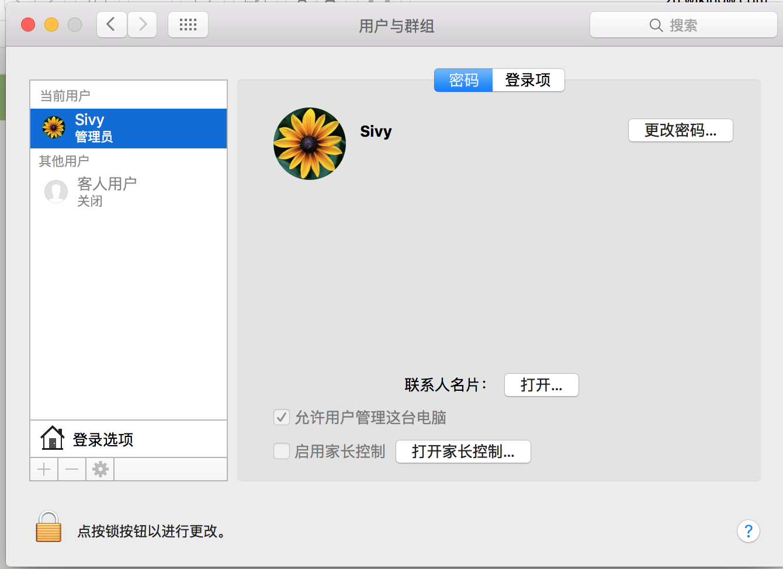This screenshot has height=569, width=783.
Task: Select Sivy 管理员 in the user list
Action: click(129, 129)
